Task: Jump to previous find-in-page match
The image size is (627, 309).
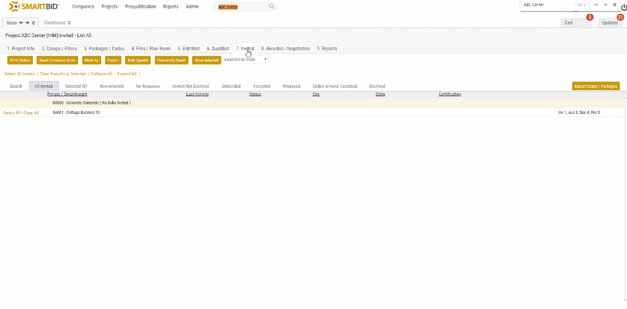Action: pos(597,5)
